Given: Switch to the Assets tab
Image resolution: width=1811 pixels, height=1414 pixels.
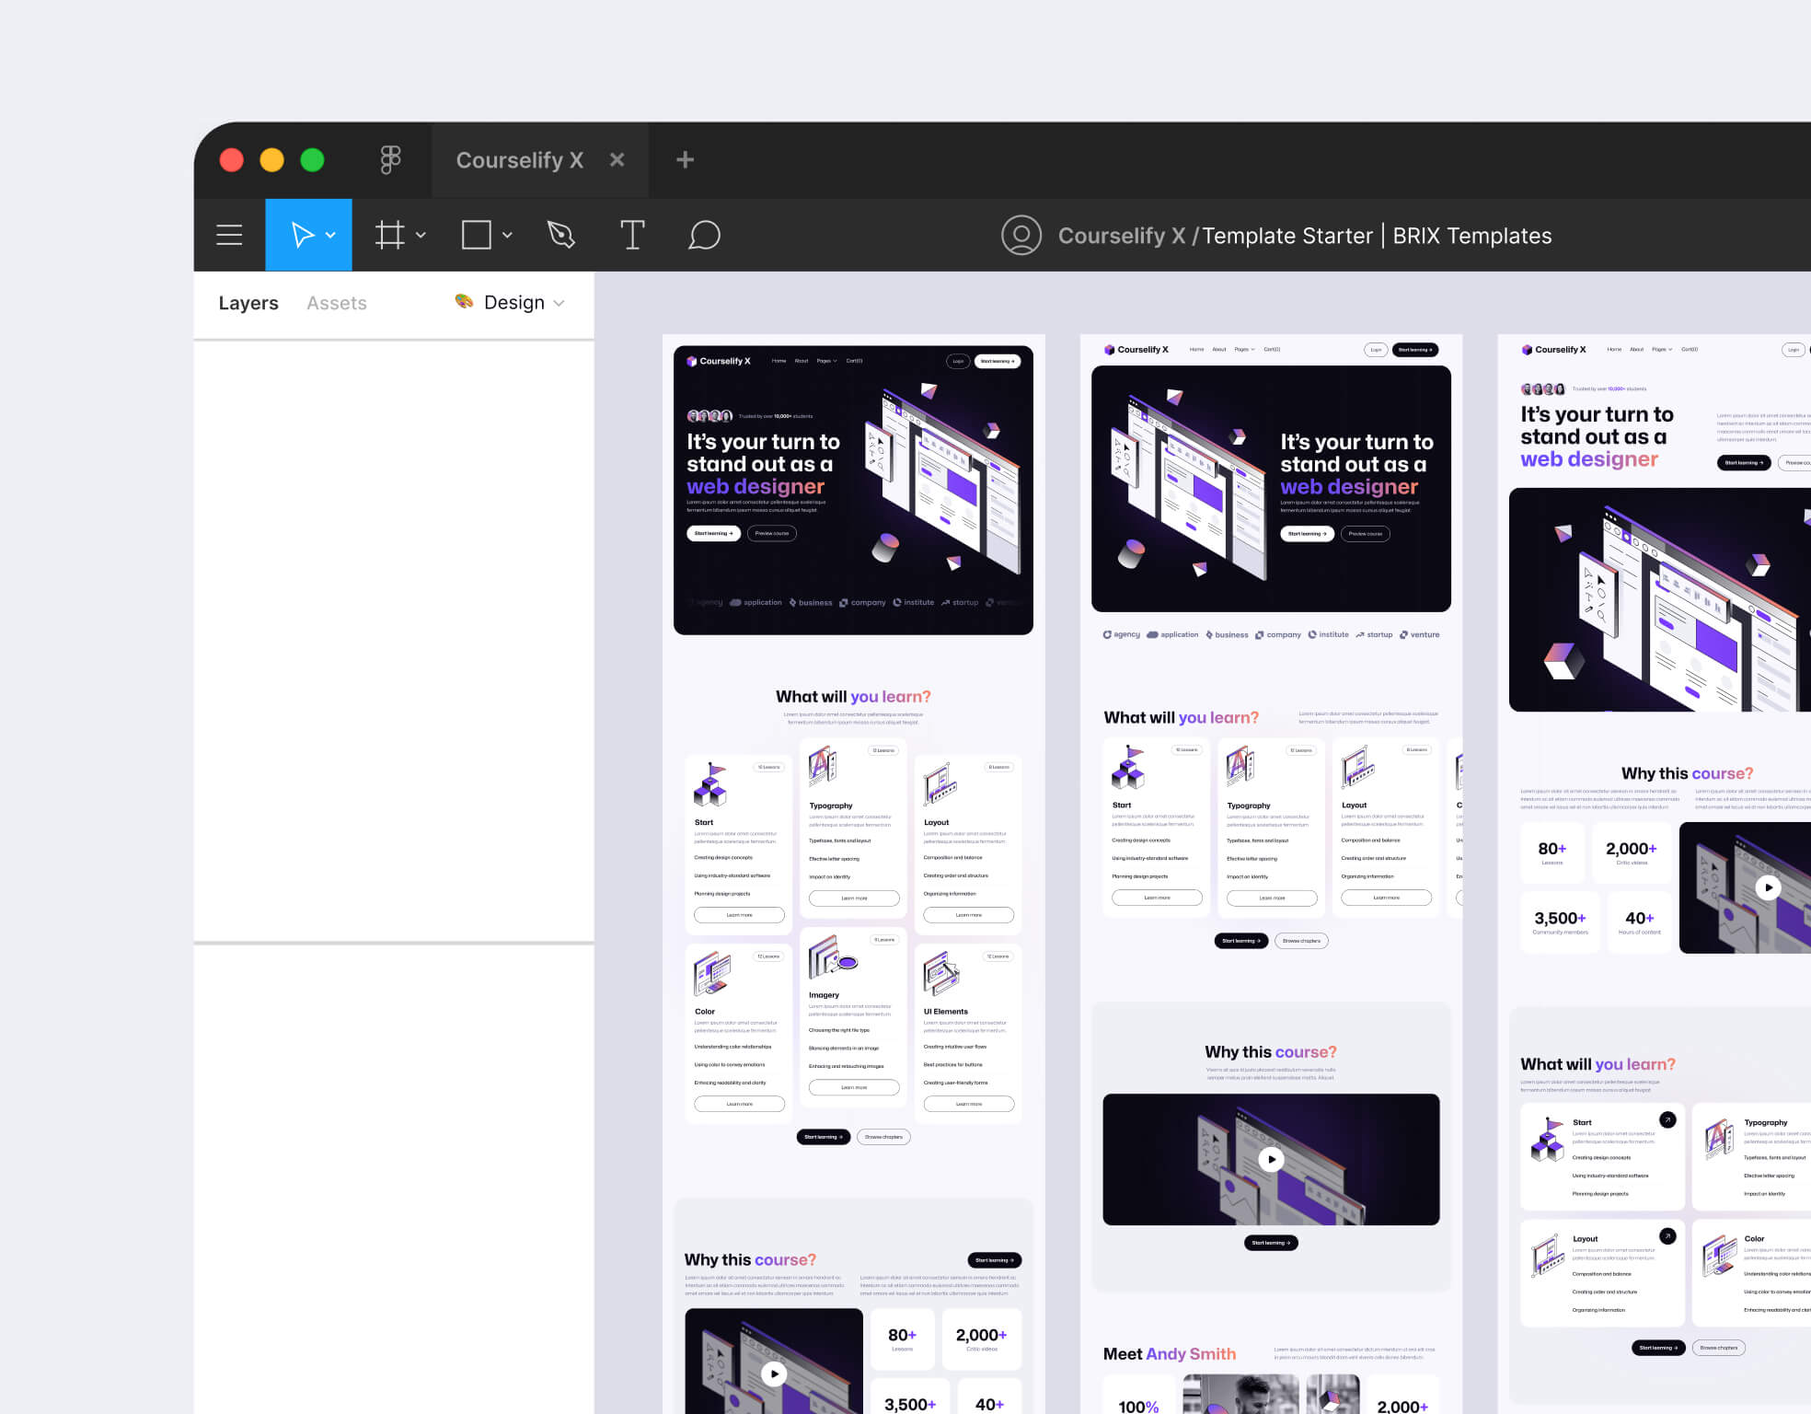Looking at the screenshot, I should (336, 302).
